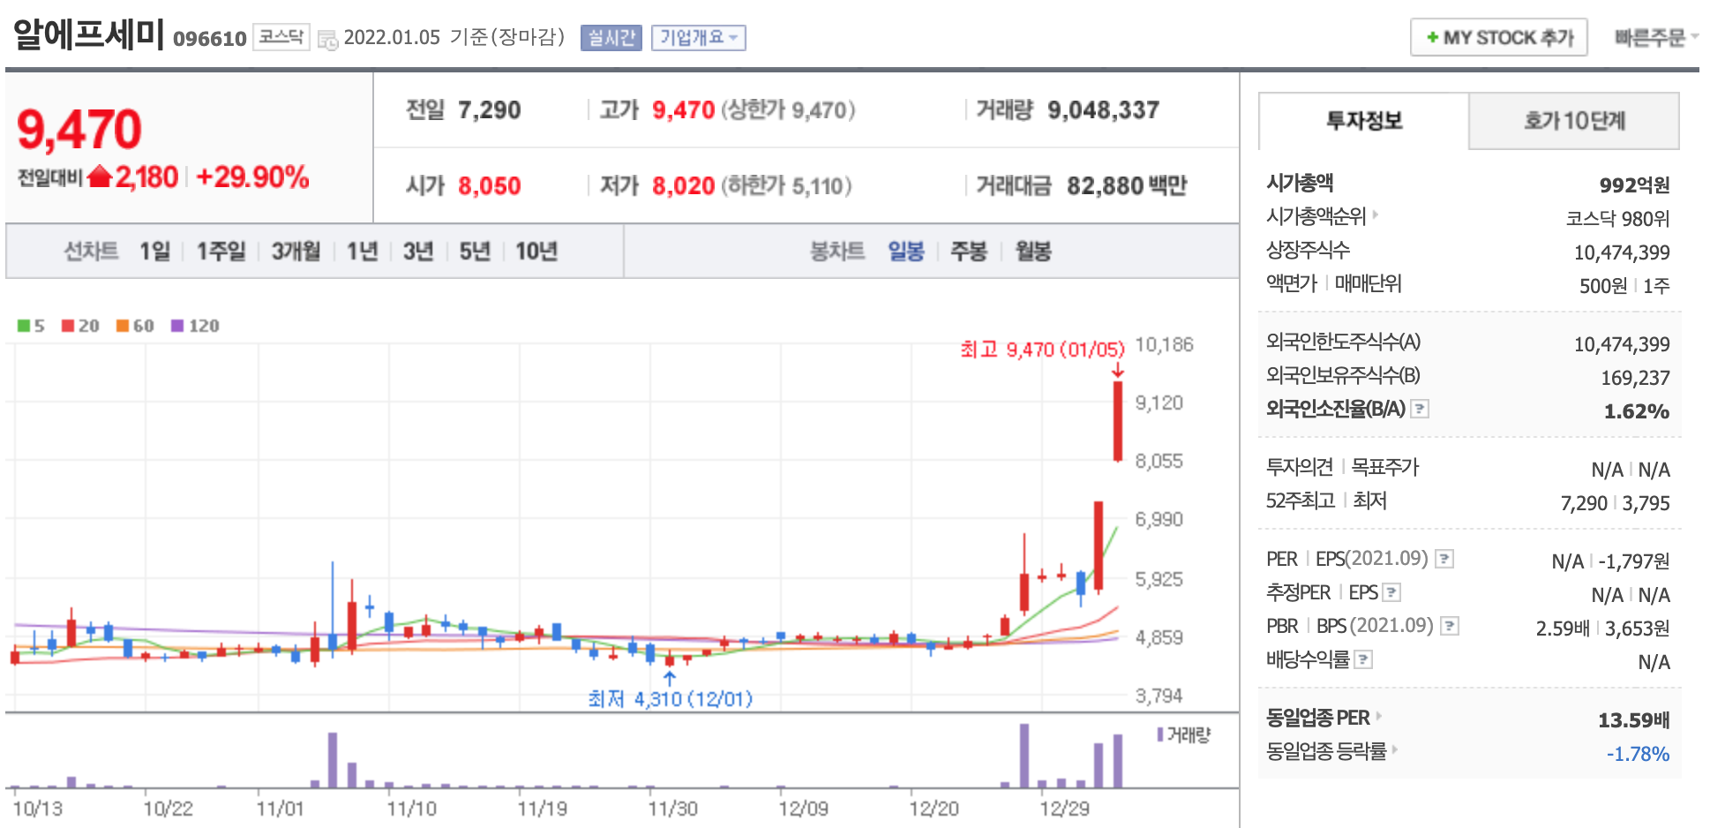Image resolution: width=1710 pixels, height=828 pixels.
Task: Click the red up-arrow price change icon
Action: point(100,177)
